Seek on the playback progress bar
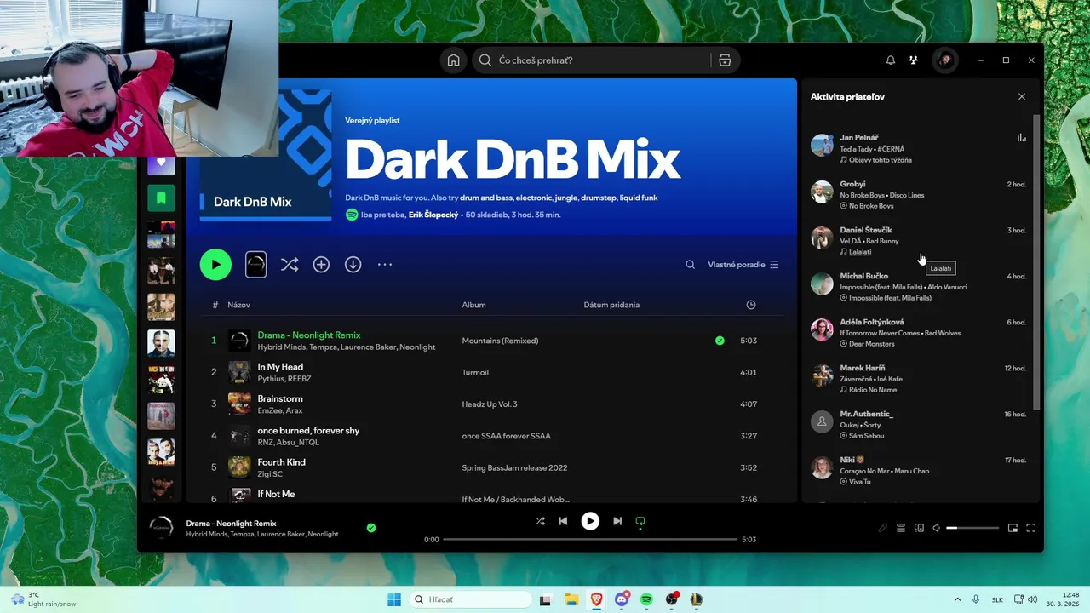The height and width of the screenshot is (613, 1090). (x=590, y=539)
